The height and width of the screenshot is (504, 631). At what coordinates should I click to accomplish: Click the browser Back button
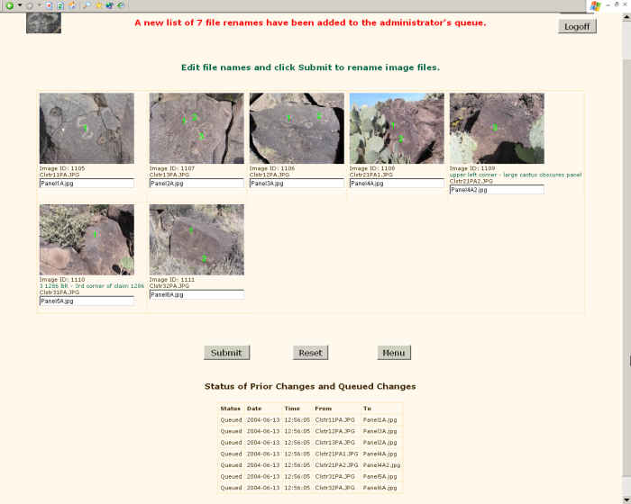(10, 5)
